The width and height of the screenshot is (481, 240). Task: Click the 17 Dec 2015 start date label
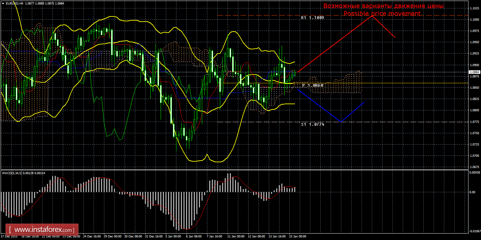9,236
